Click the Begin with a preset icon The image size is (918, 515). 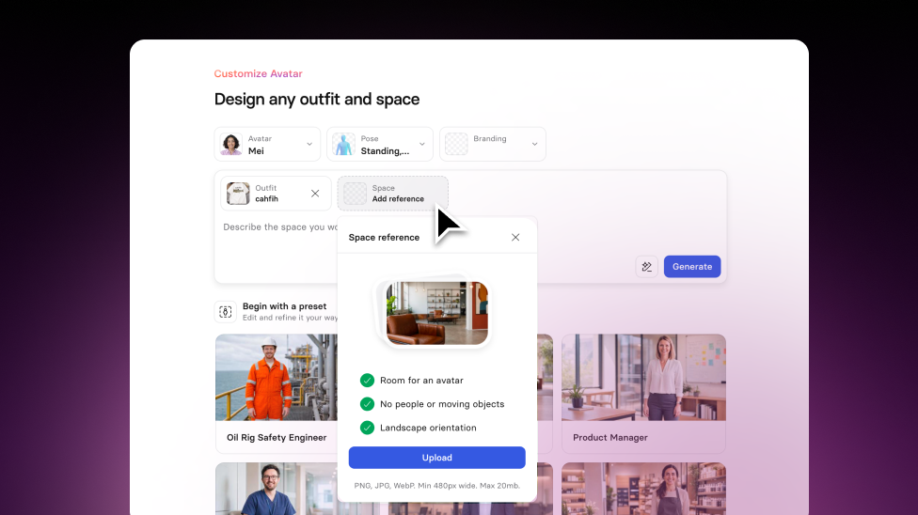(226, 312)
